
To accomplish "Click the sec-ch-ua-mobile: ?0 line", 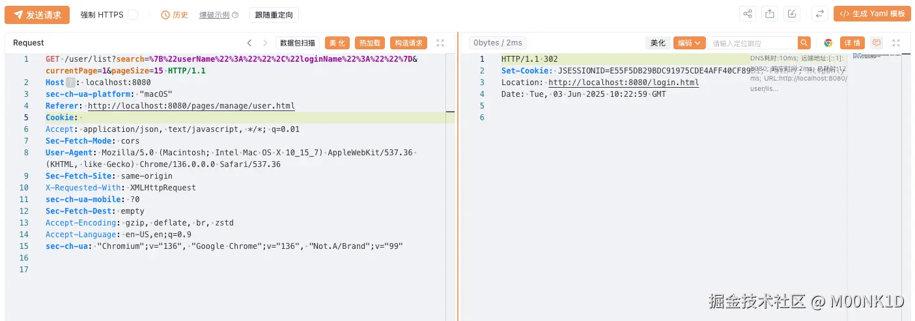I will point(92,199).
